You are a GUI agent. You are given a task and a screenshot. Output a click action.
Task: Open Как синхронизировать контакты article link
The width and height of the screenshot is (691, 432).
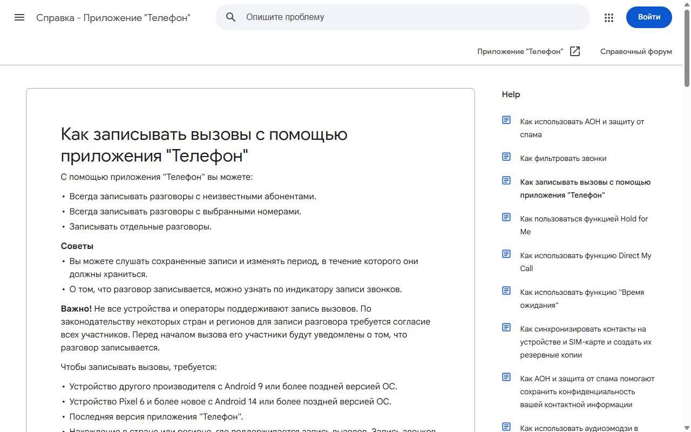pos(586,342)
